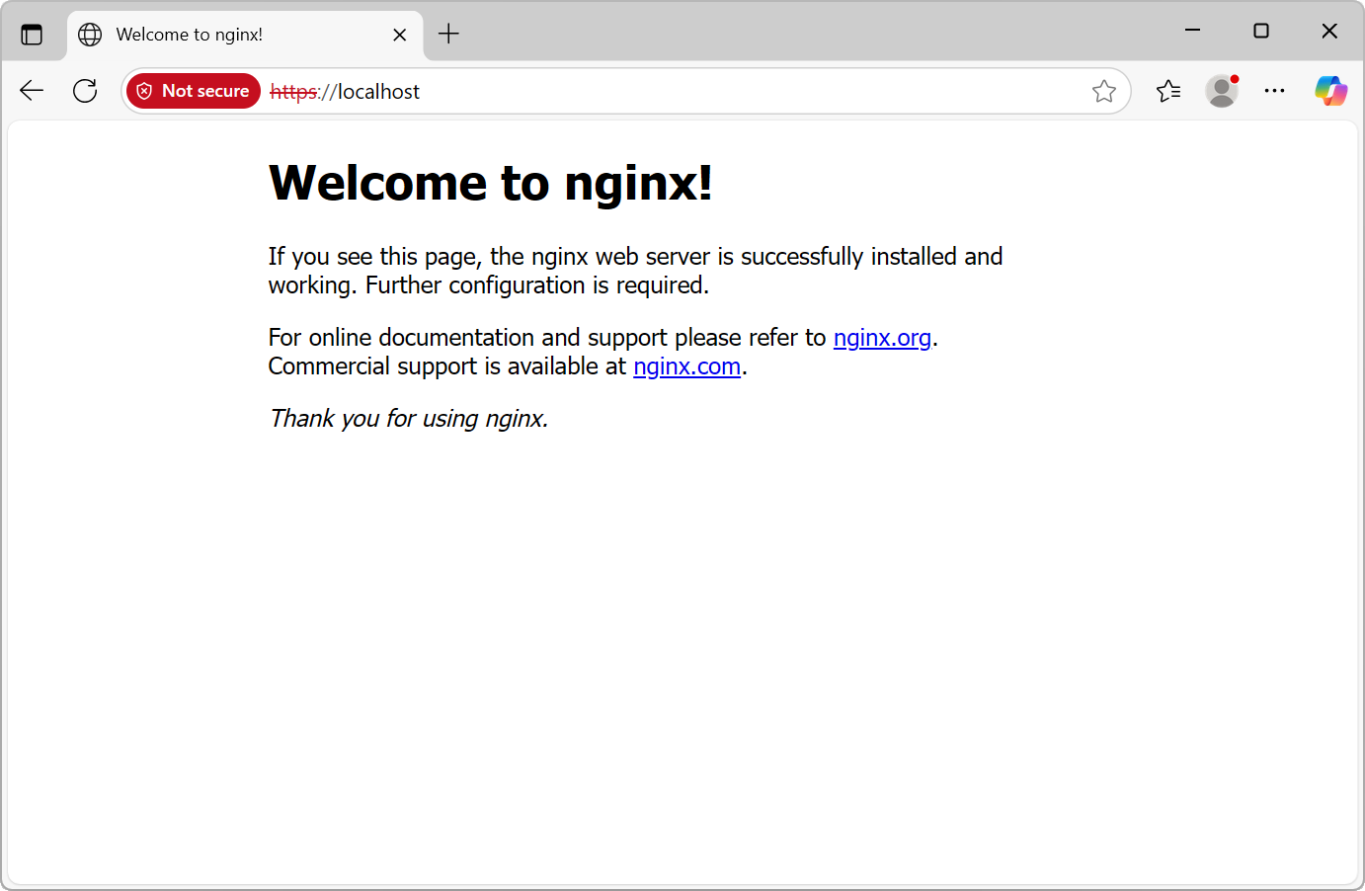Click the Thank you for using nginx text

click(408, 419)
